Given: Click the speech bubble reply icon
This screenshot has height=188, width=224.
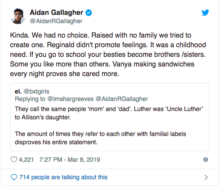Looking at the screenshot, I should click(14, 177).
